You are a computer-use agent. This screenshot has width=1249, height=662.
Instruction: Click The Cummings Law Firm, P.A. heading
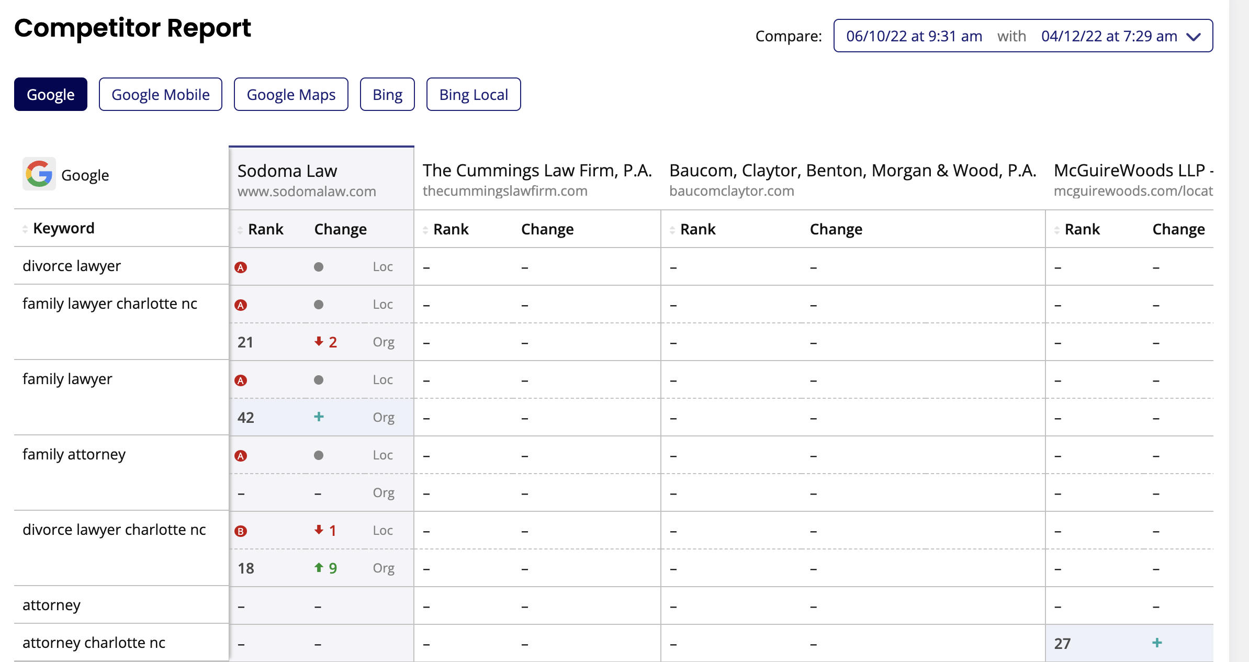coord(537,170)
